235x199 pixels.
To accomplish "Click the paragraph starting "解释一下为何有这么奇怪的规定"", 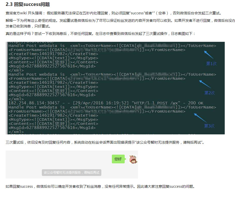I will (120, 23).
